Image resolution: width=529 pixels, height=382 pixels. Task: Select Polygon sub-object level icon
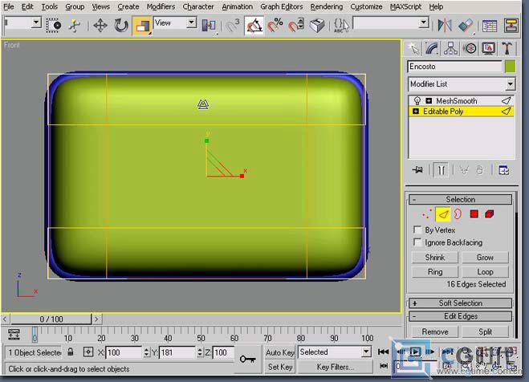coord(474,214)
